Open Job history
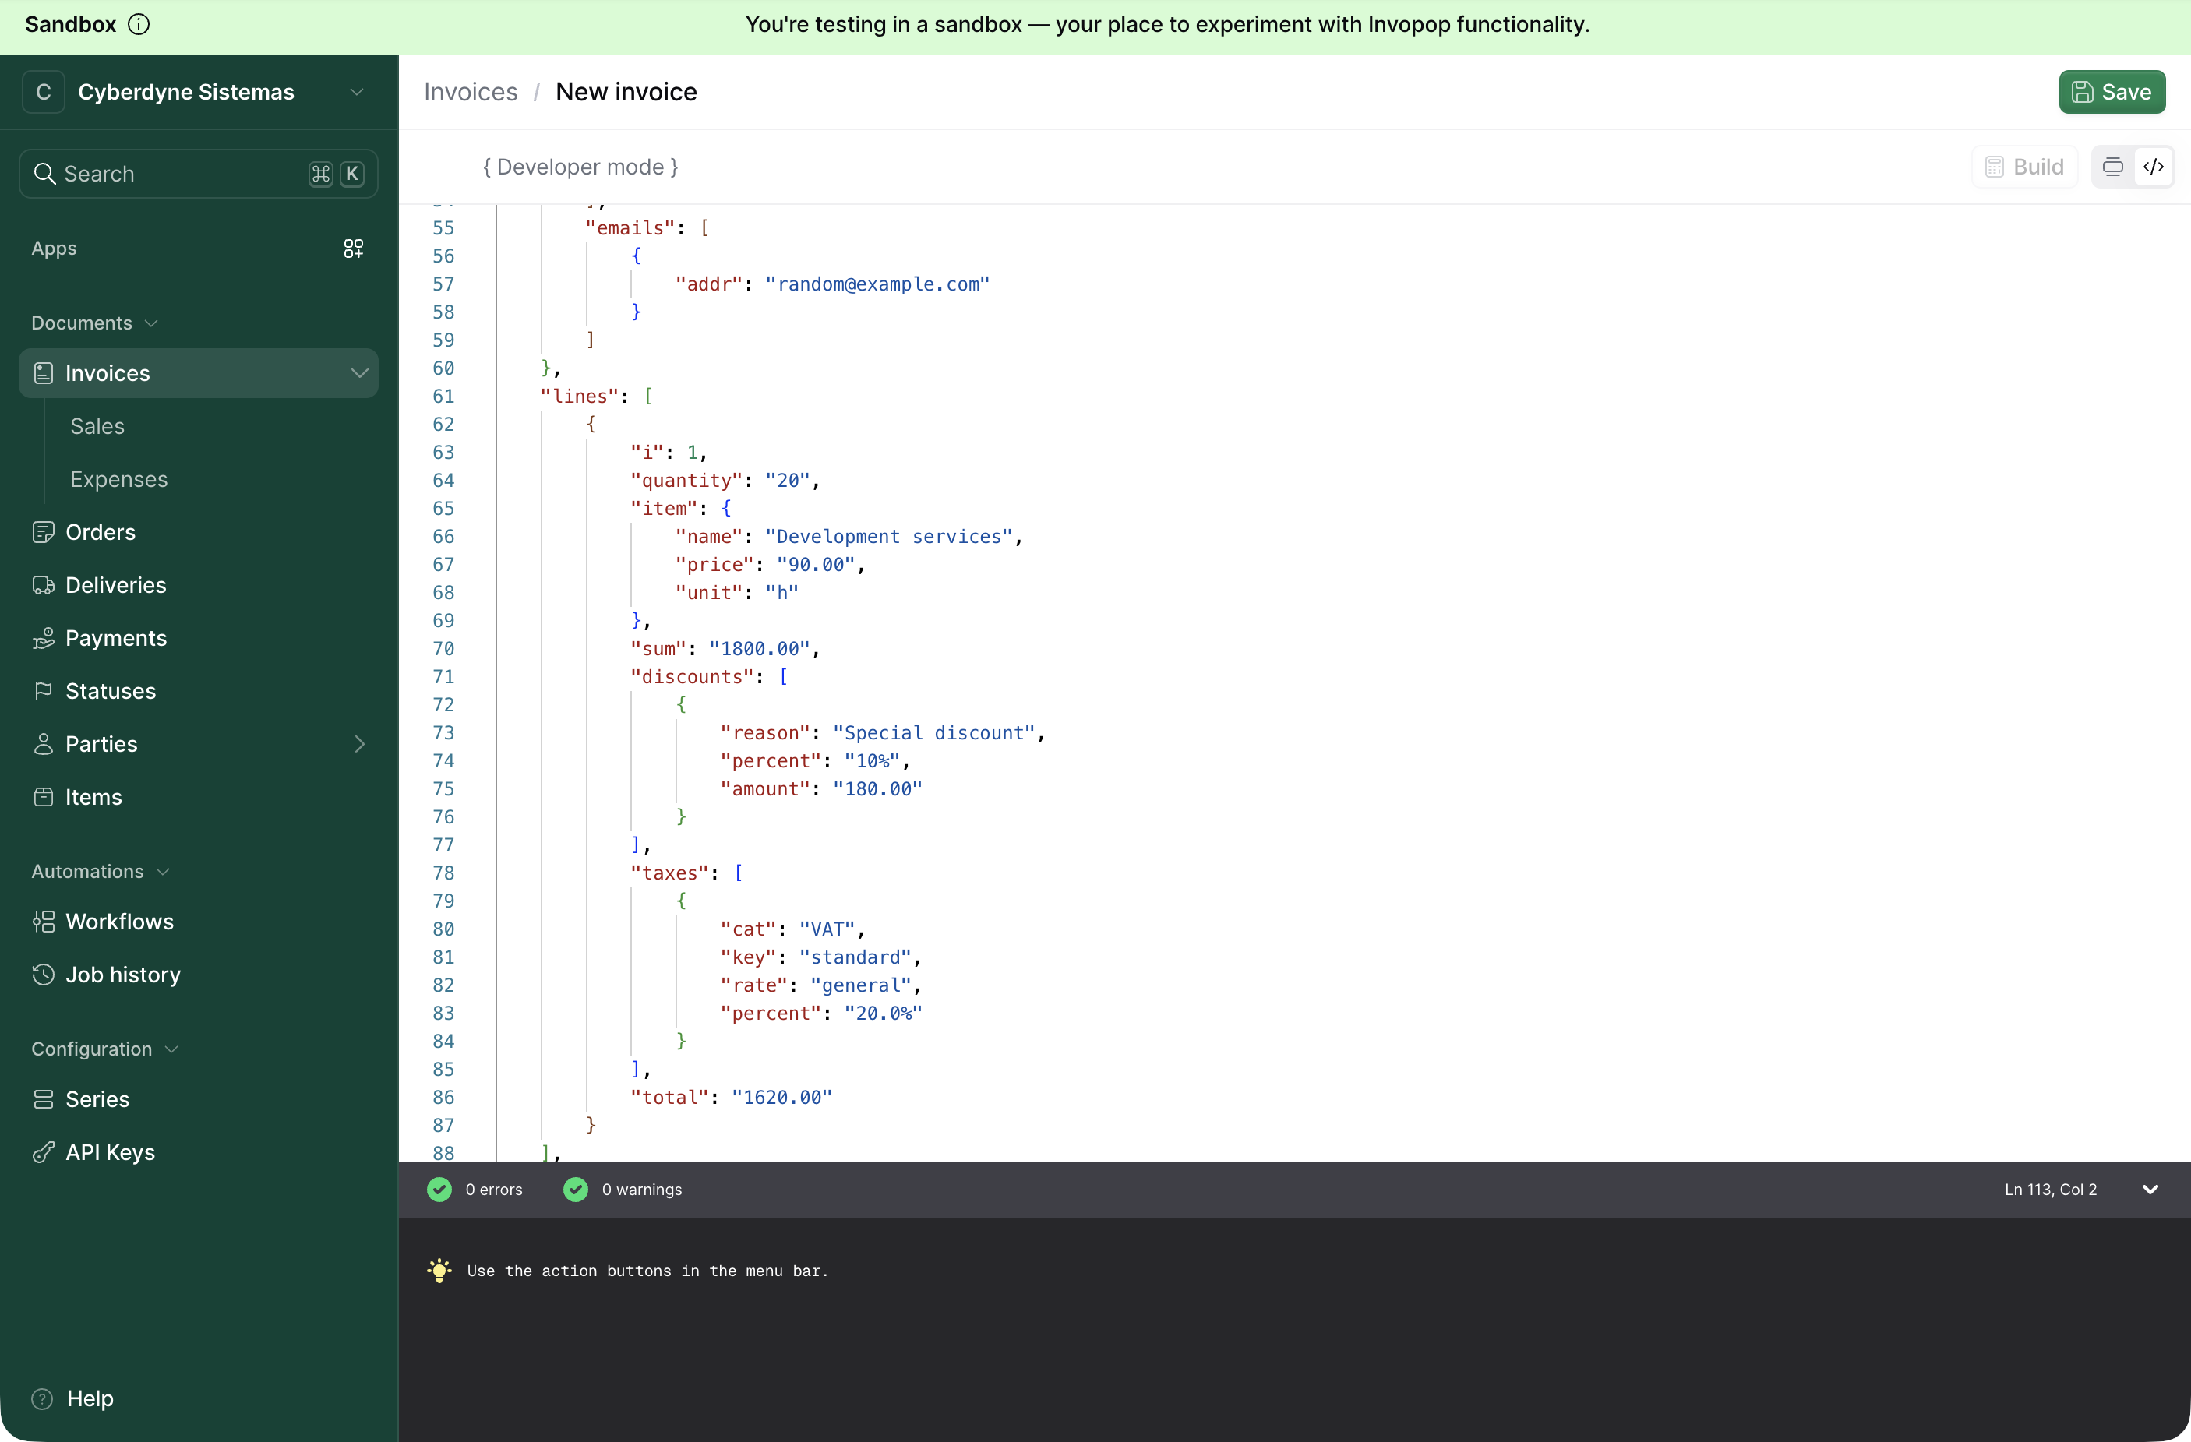Viewport: 2191px width, 1442px height. pos(123,975)
